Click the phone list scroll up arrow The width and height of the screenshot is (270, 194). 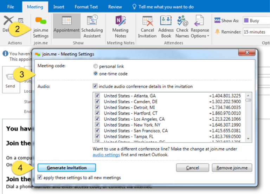coord(248,95)
